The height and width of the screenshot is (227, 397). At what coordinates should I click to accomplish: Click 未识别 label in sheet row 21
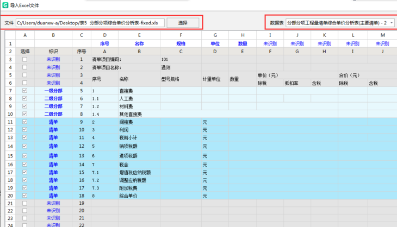(x=53, y=203)
